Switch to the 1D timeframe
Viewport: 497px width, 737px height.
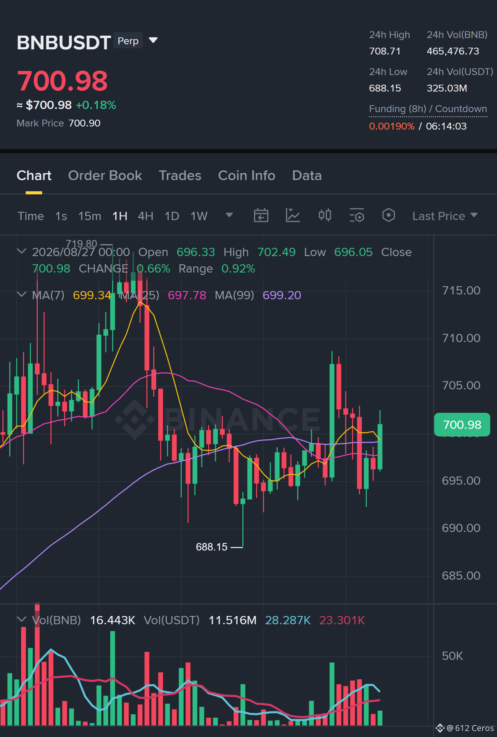[x=172, y=216]
